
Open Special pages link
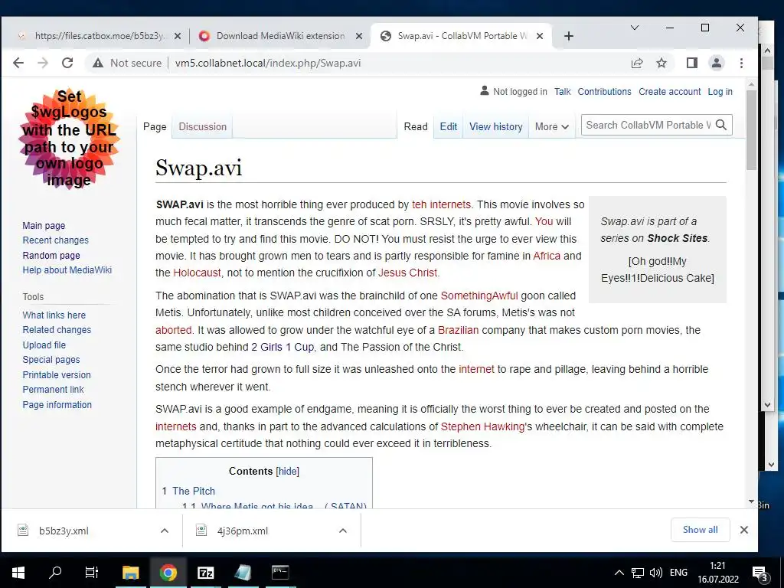[x=51, y=360]
